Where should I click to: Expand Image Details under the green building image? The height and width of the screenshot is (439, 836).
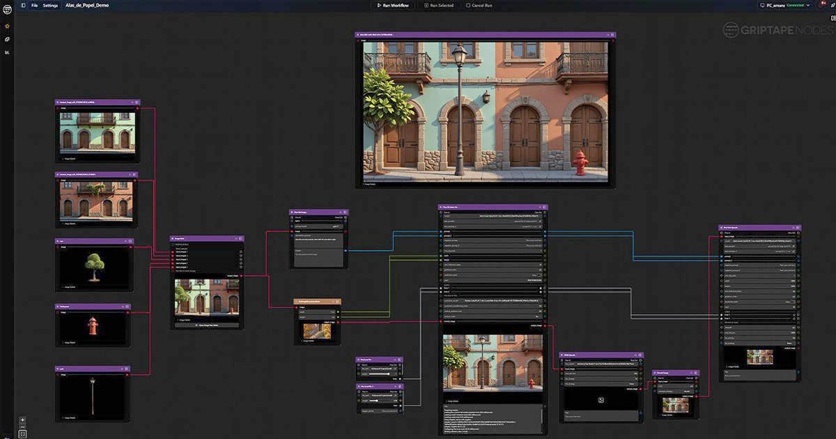click(x=70, y=158)
